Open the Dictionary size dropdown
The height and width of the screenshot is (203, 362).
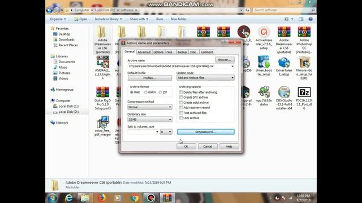150,120
